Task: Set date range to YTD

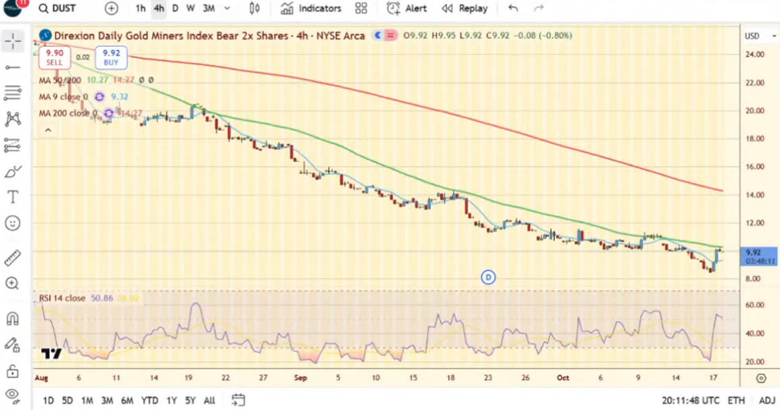Action: point(150,400)
